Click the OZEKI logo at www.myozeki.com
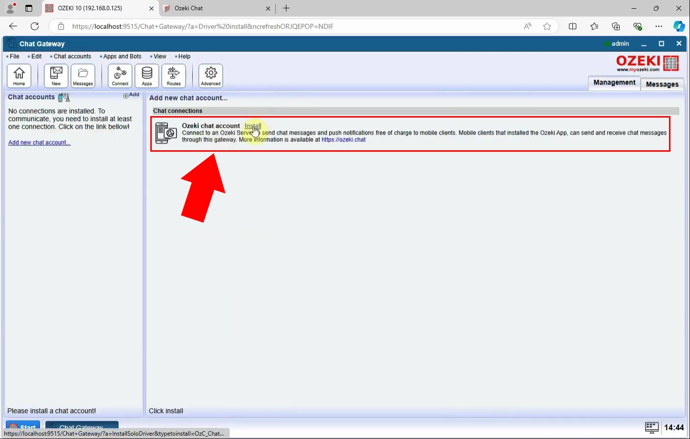690x439 pixels. click(x=648, y=63)
